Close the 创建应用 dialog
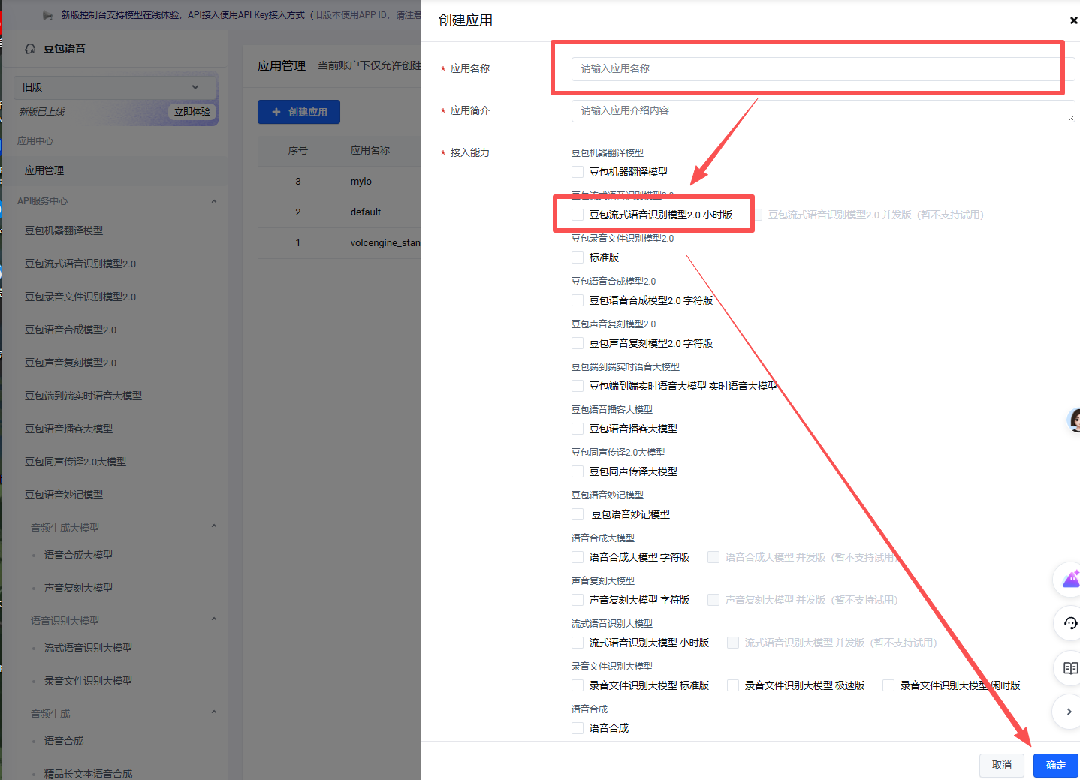 coord(1073,20)
